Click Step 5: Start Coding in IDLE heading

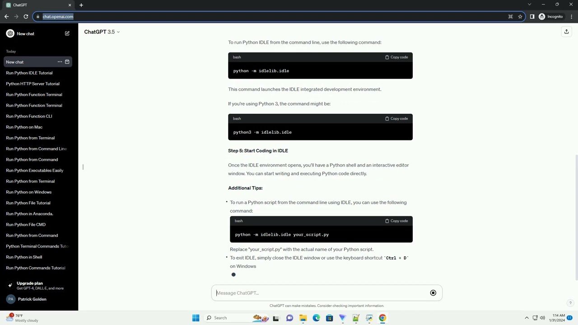click(x=258, y=151)
